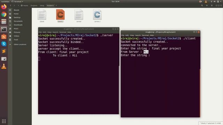Select the server.c file icon
This screenshot has height=125, width=223.
[x=97, y=15]
